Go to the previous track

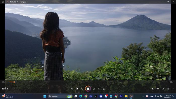pos(77,89)
